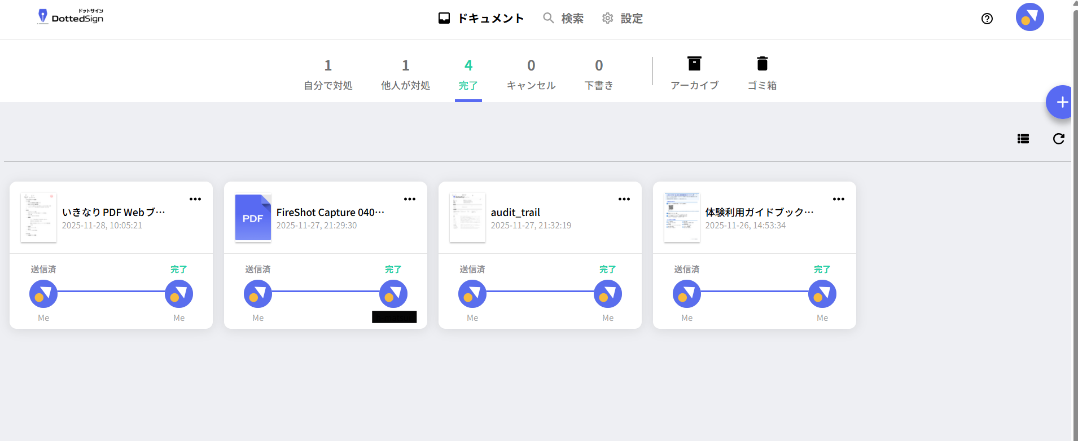Click the 完了 signer avatar on 体験利用ガイドブック card
1078x441 pixels.
[x=822, y=294]
